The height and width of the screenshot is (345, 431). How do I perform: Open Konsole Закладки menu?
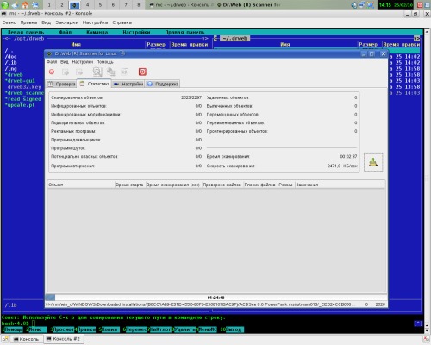(x=66, y=22)
